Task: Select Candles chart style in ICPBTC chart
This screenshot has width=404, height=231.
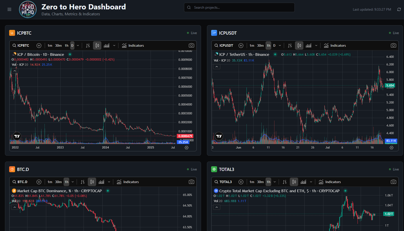Action: pyautogui.click(x=97, y=45)
